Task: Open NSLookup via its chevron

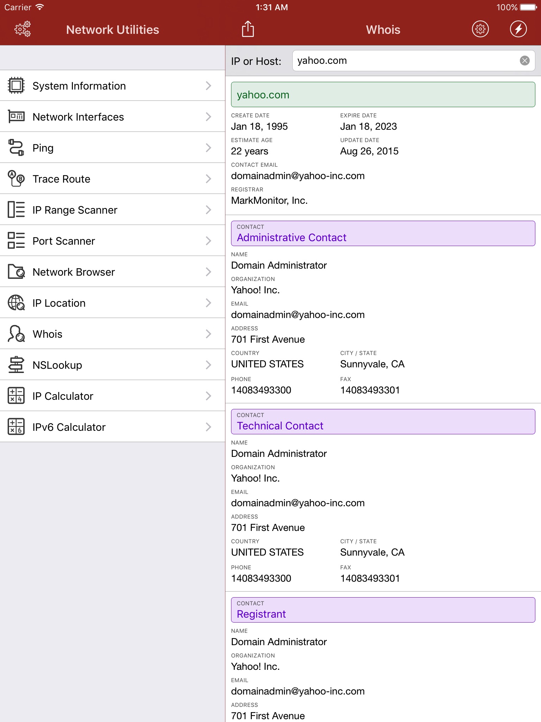Action: tap(209, 365)
